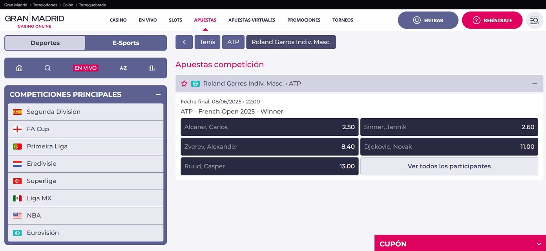The image size is (546, 251).
Task: Open the Casino menu
Action: 118,20
